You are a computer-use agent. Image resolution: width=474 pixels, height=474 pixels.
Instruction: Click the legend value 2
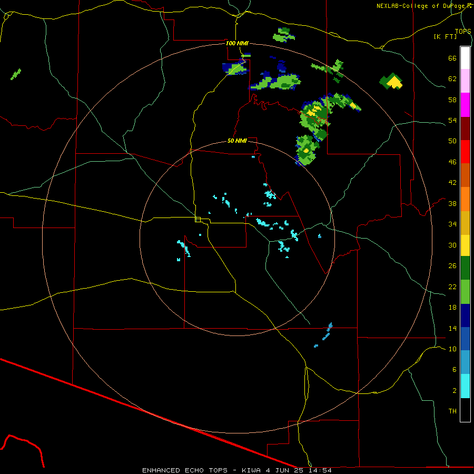[x=455, y=391]
